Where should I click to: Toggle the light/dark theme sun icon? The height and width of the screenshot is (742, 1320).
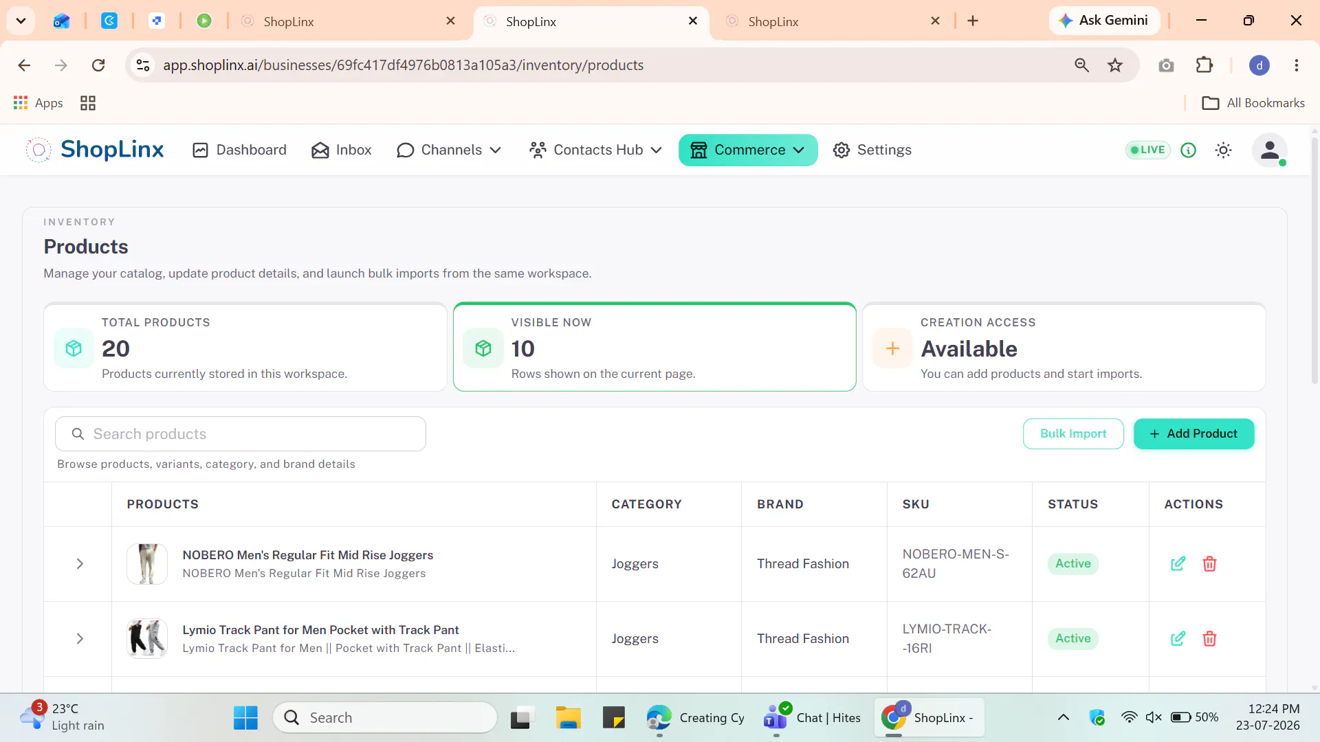1223,150
